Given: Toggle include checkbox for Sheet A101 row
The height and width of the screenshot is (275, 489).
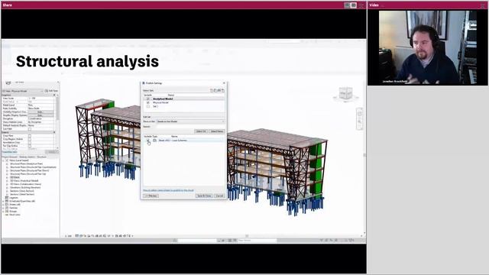Looking at the screenshot, I should coord(148,141).
